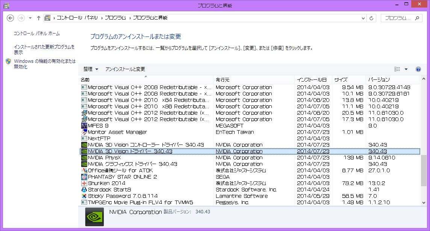Click Pegasys, Inc. publisher cell
430x231 pixels.
[x=232, y=202]
